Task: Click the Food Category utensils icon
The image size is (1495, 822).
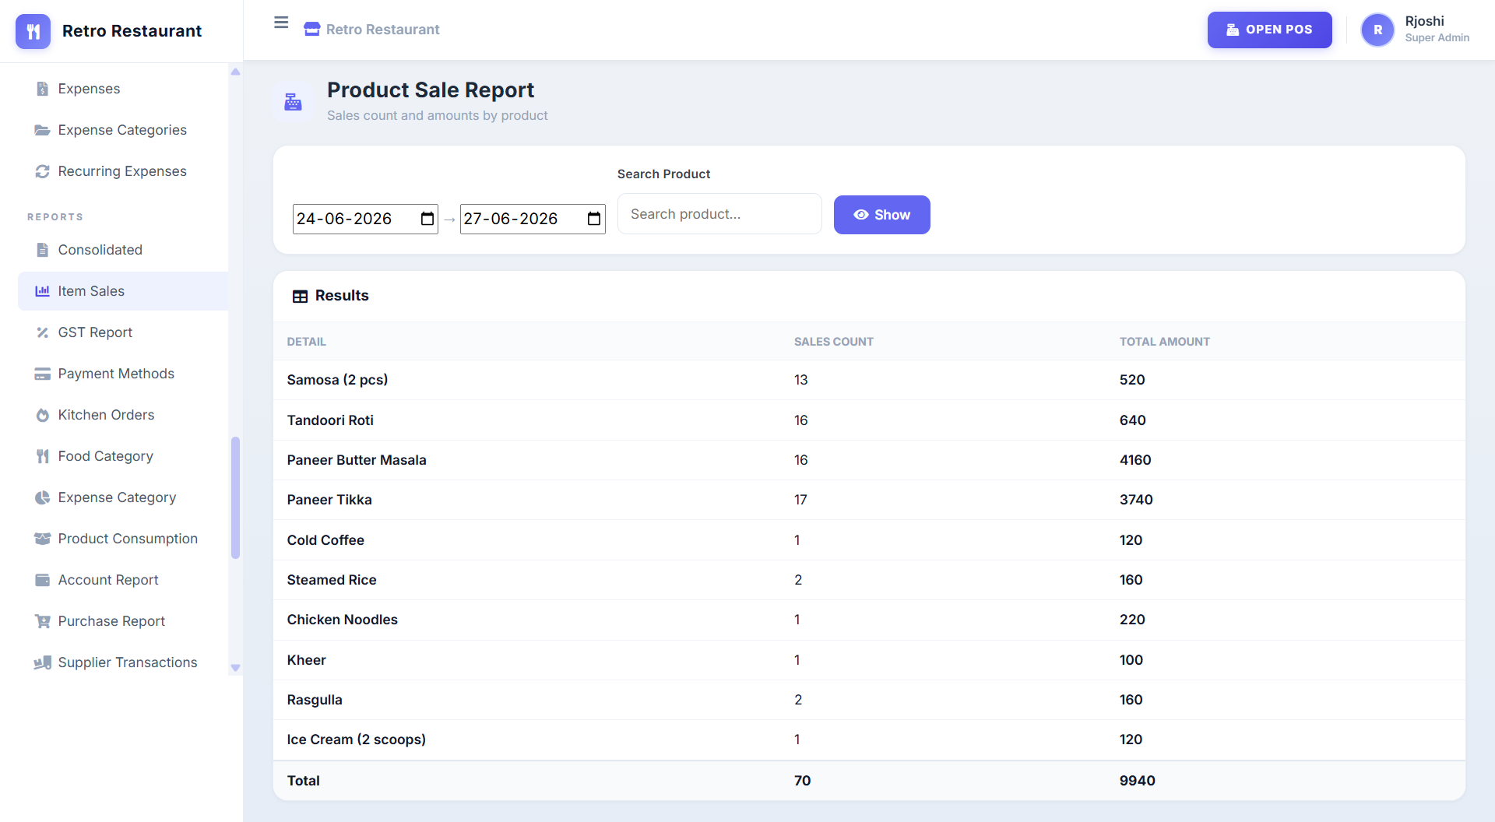Action: (x=42, y=456)
